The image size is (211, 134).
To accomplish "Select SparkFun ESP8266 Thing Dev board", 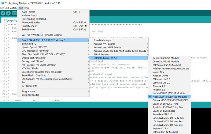I will 169,107.
